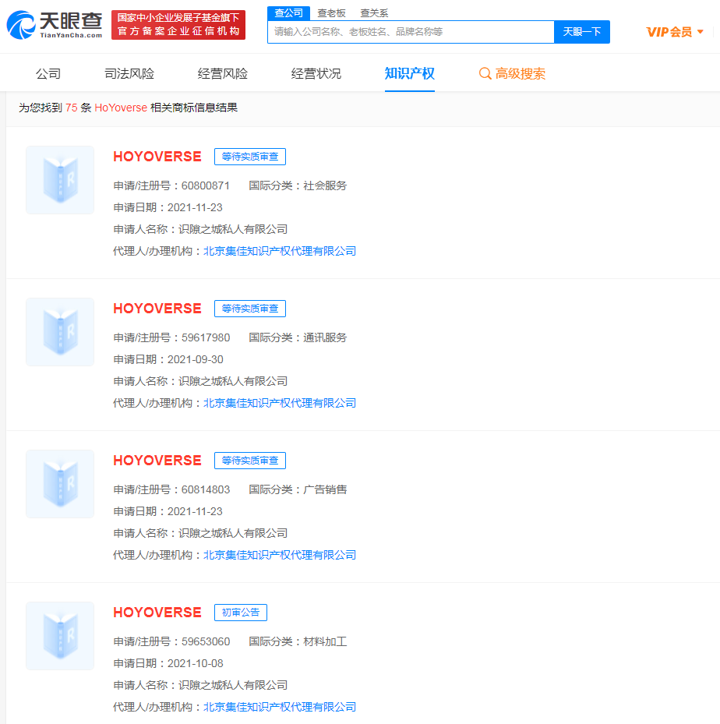
Task: Click application date 2021-10-08 text
Action: click(x=196, y=663)
